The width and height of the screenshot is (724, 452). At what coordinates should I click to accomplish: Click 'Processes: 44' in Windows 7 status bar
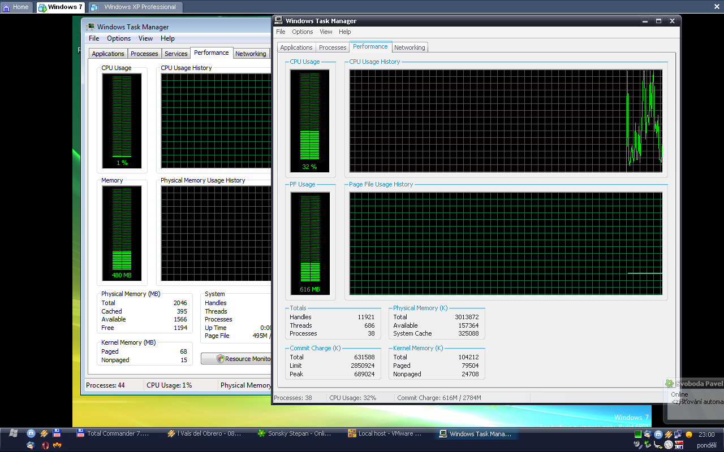point(105,385)
